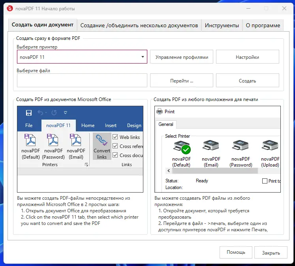Open the Printers group dialog launcher
The width and height of the screenshot is (295, 266).
click(86, 165)
